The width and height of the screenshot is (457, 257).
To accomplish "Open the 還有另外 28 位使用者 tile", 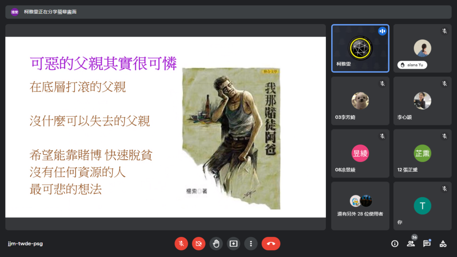I will tap(360, 206).
